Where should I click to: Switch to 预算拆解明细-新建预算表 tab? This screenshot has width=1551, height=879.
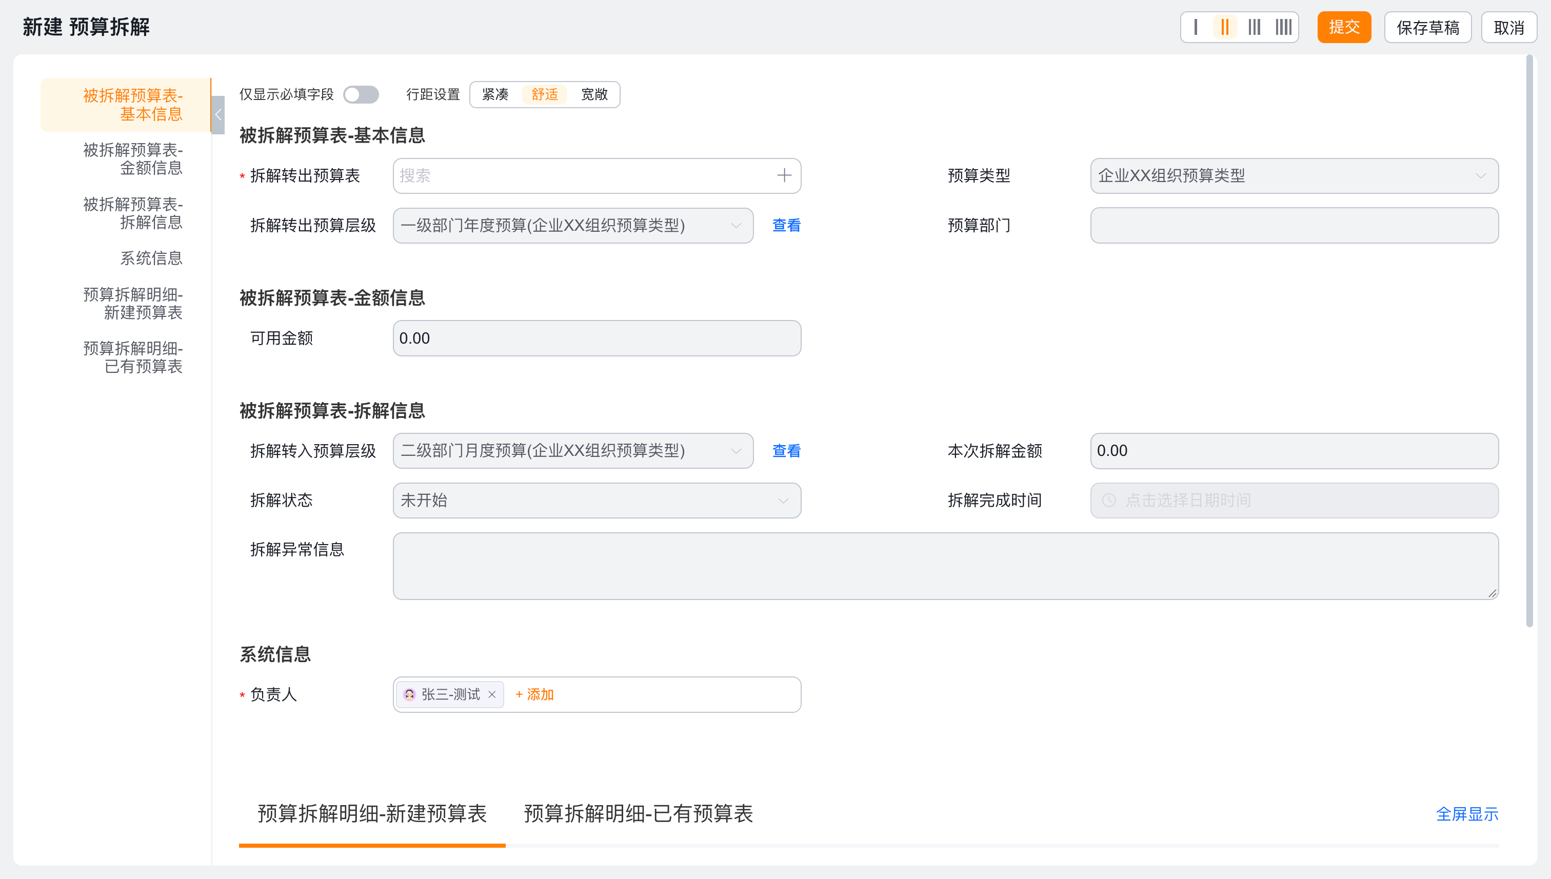pos(372,814)
